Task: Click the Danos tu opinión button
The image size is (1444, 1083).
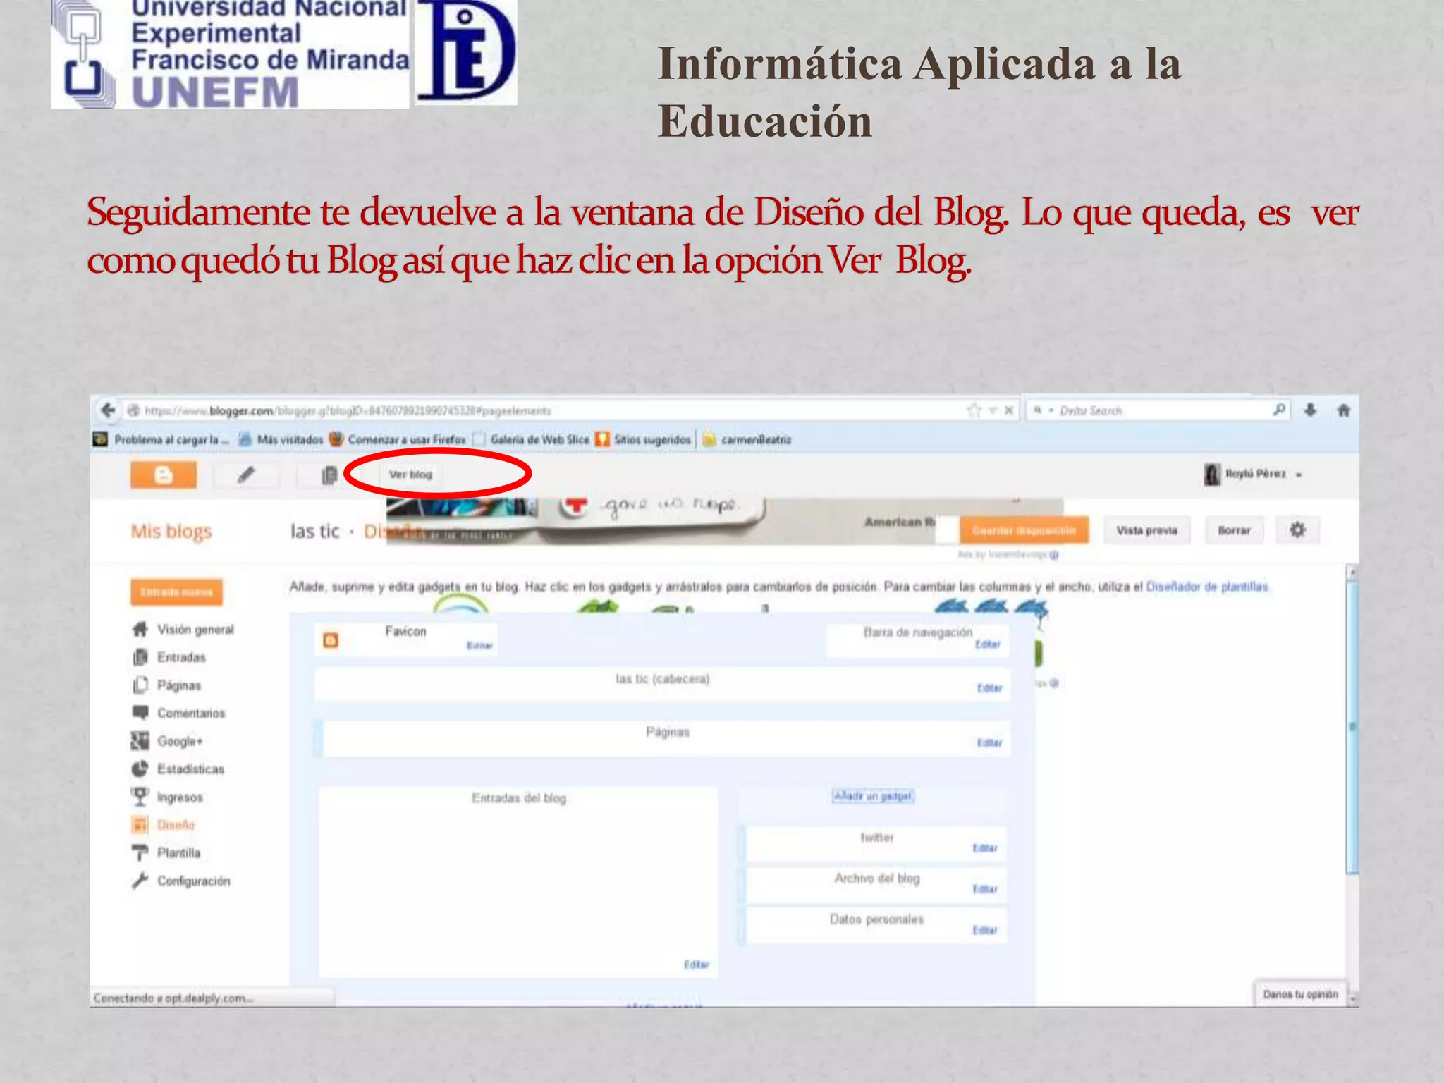Action: pyautogui.click(x=1300, y=994)
